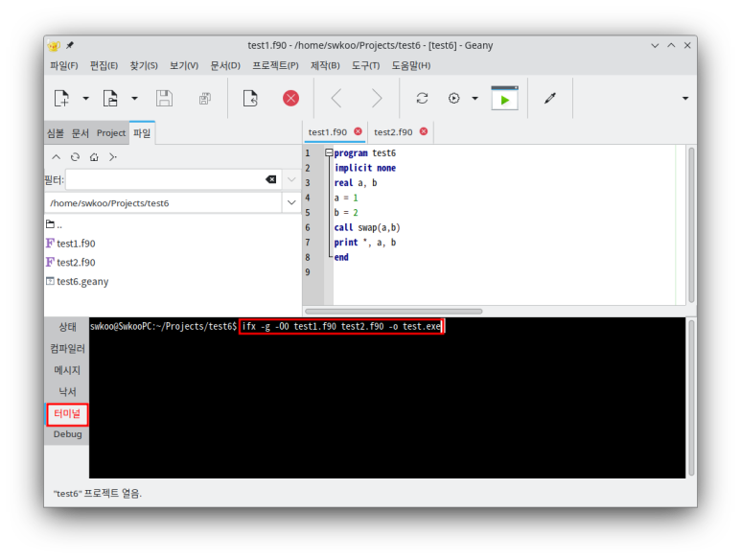Open the 파일(F) menu
Screen dimensions: 741x559
click(x=64, y=65)
